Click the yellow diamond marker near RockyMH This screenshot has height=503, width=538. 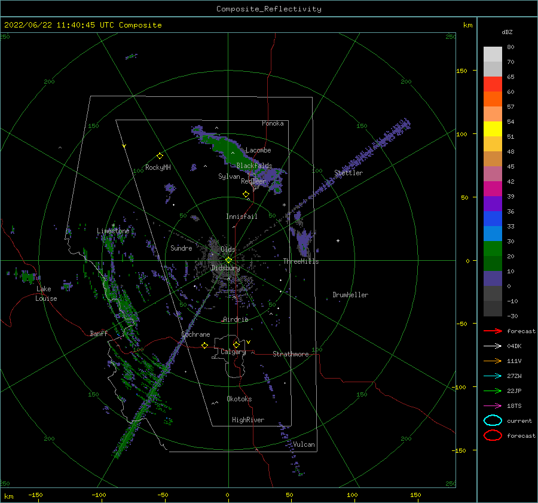[x=160, y=156]
